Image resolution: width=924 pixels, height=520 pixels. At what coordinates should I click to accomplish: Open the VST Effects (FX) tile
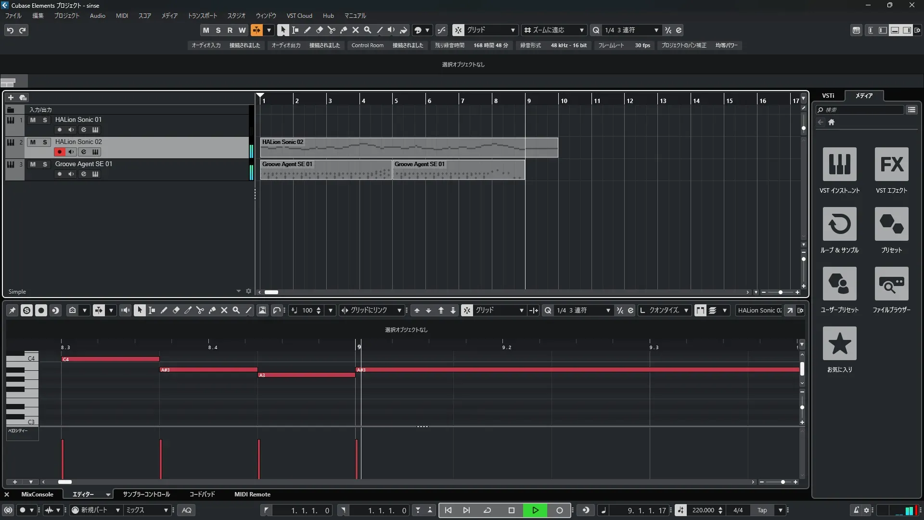tap(891, 164)
